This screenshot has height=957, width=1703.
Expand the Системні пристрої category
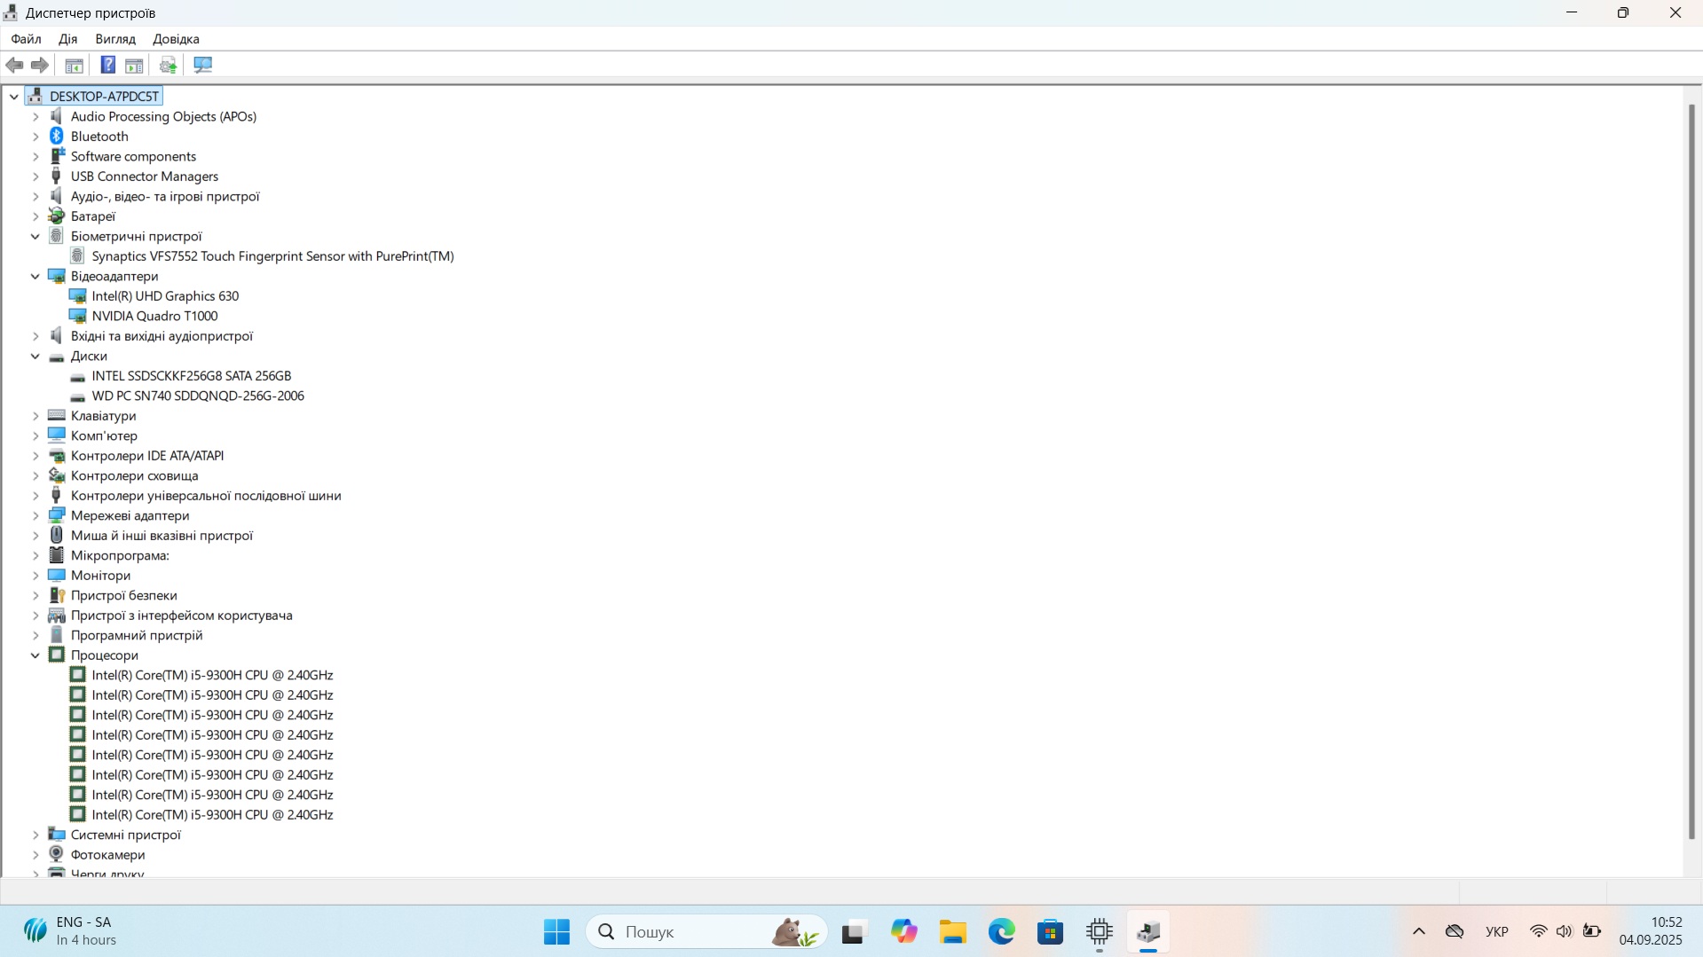tap(35, 835)
